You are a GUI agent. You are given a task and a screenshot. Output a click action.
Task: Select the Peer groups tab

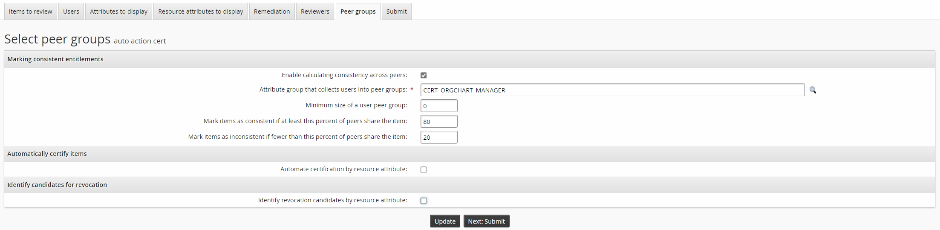(x=358, y=11)
